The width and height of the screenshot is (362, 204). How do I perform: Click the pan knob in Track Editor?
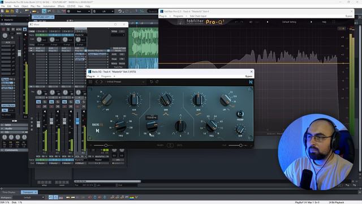click(x=5, y=35)
